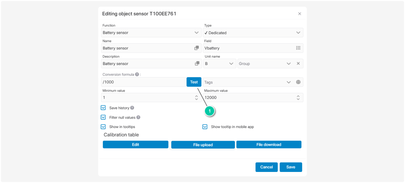Clear the Group field with X icon

298,64
